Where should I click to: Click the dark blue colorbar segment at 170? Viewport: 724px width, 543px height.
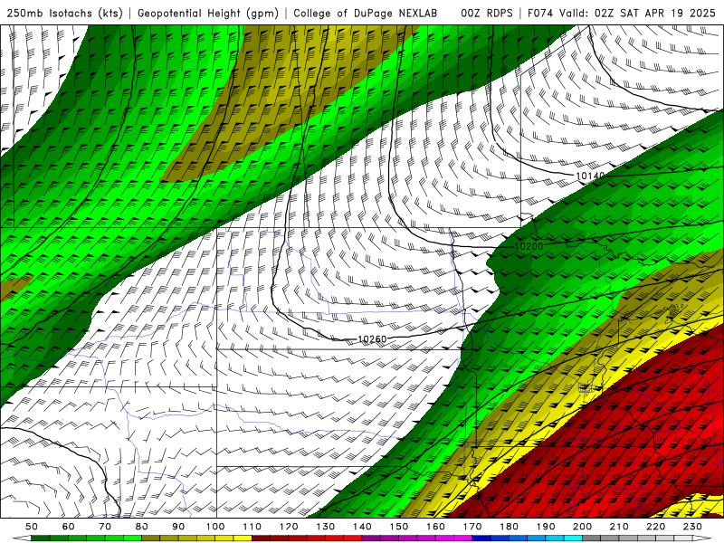(481, 538)
